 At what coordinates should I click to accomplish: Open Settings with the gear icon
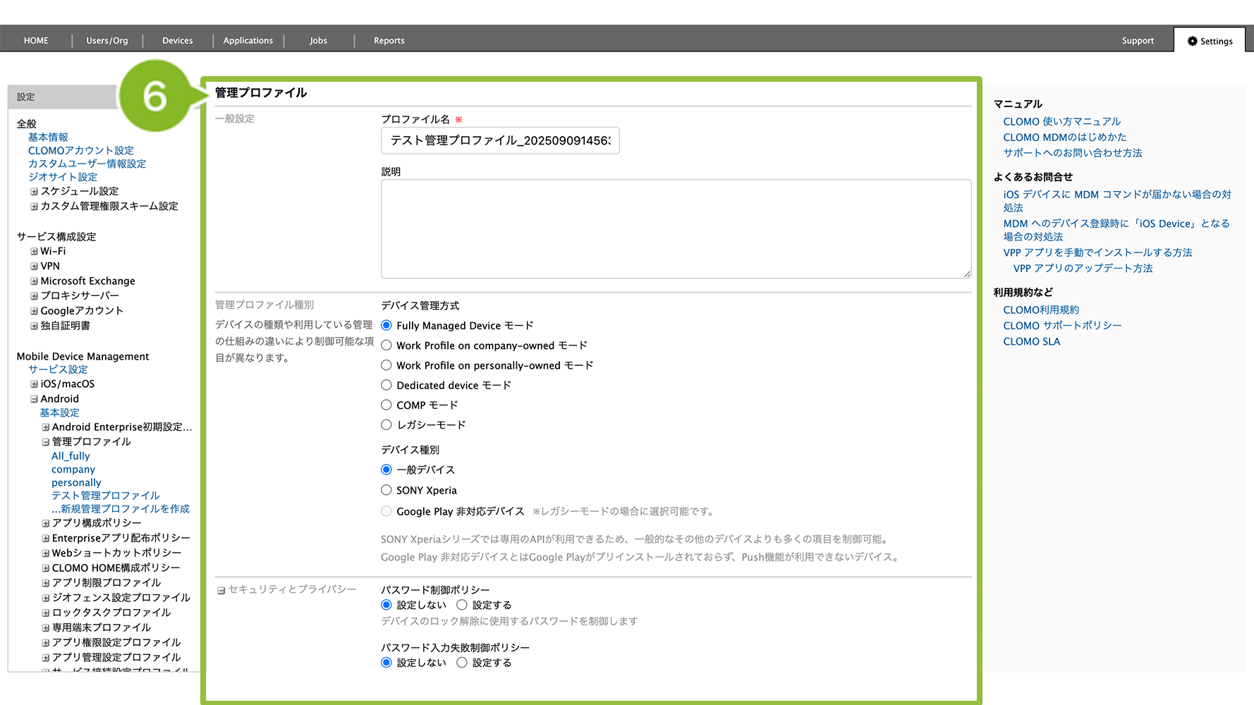click(x=1210, y=41)
